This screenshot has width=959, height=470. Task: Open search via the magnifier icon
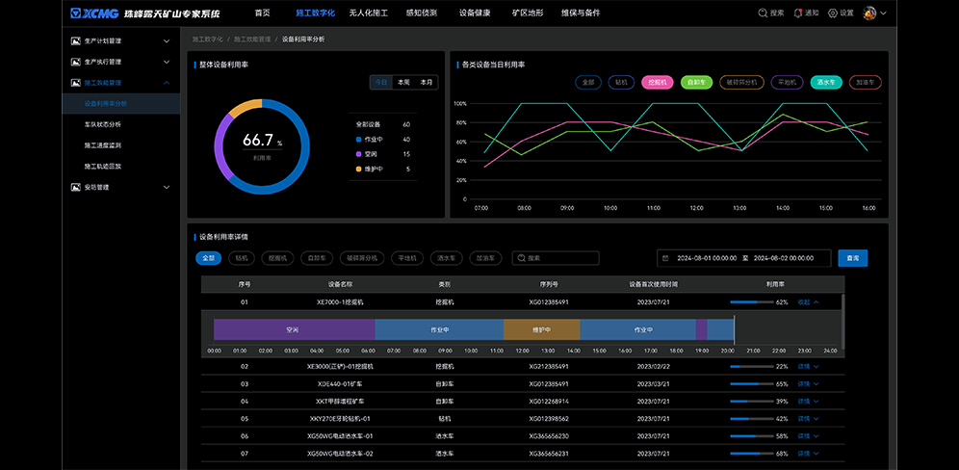click(763, 13)
